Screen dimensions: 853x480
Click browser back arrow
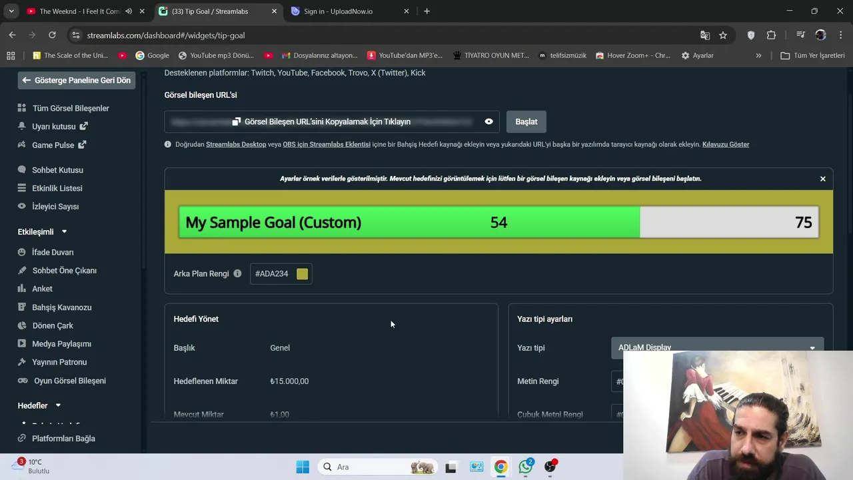coord(12,35)
